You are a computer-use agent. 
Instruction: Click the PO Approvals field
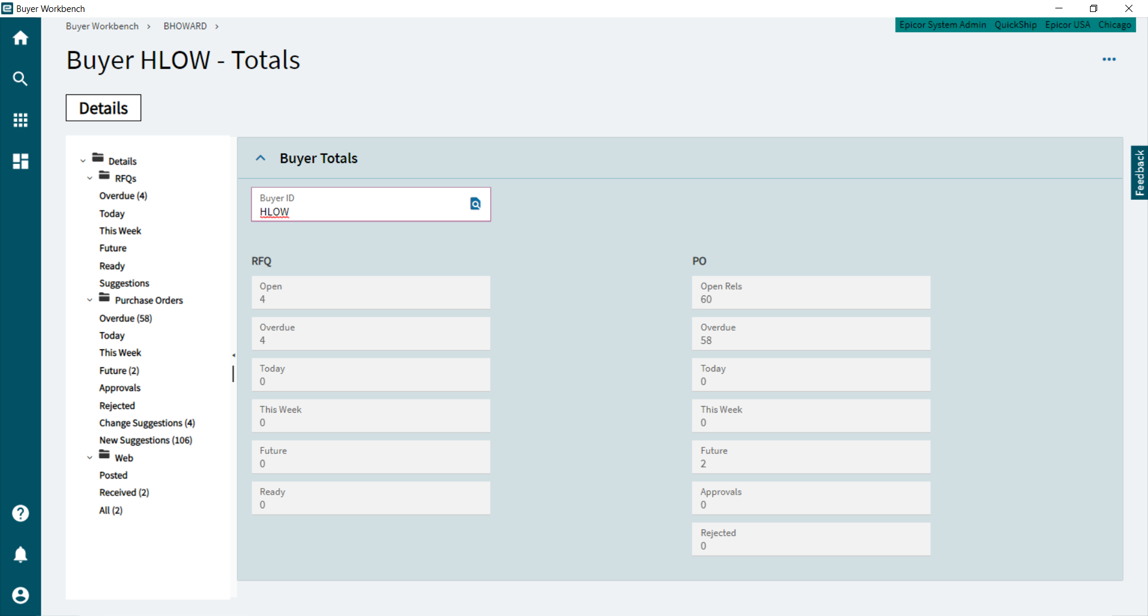tap(811, 498)
